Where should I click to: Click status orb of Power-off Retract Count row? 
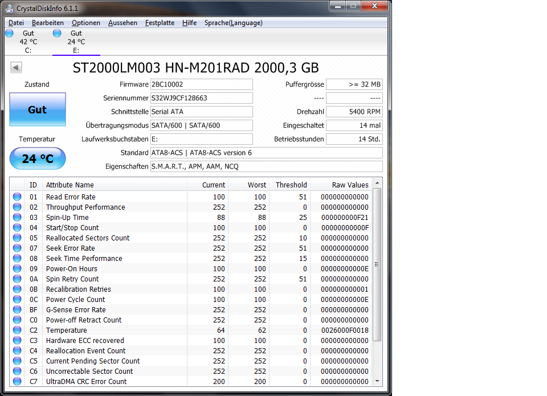click(x=17, y=320)
